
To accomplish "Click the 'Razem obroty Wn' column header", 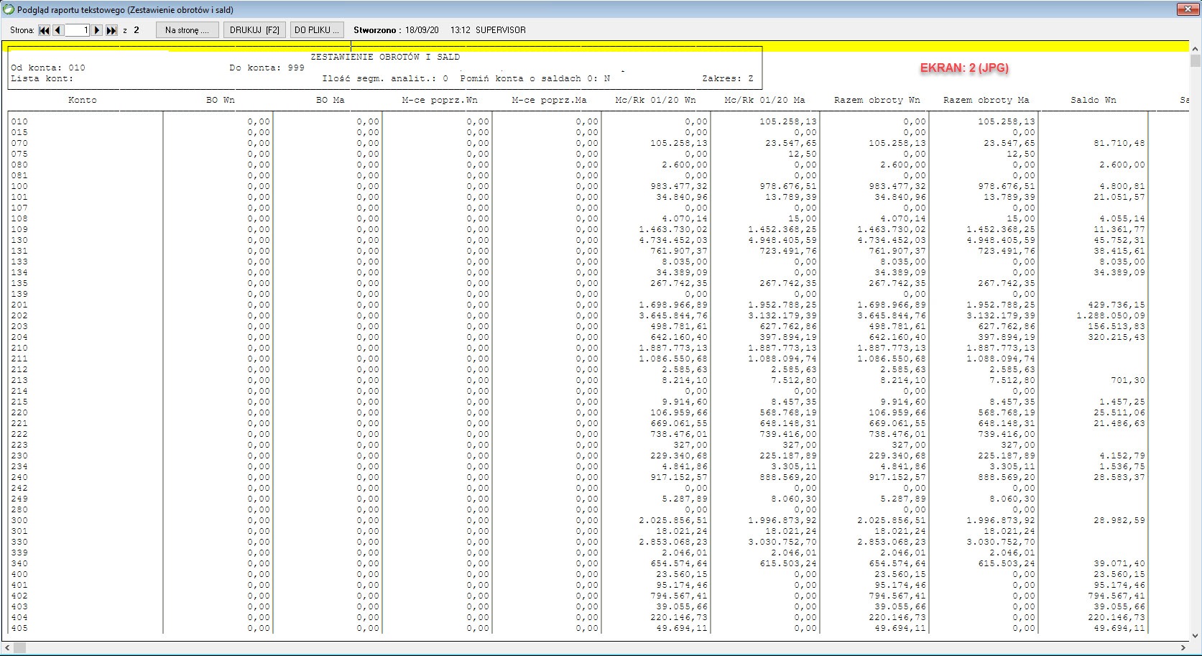I will (x=877, y=100).
